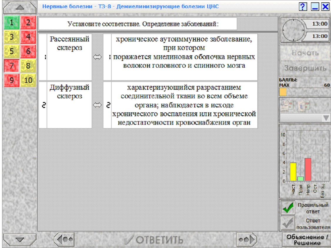Screen dimensions: 331x248
Task: Click number box left of Рассеянный склероз
Action: [x=43, y=57]
